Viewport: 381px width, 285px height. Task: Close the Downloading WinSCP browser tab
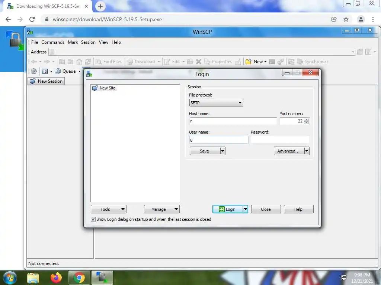86,6
